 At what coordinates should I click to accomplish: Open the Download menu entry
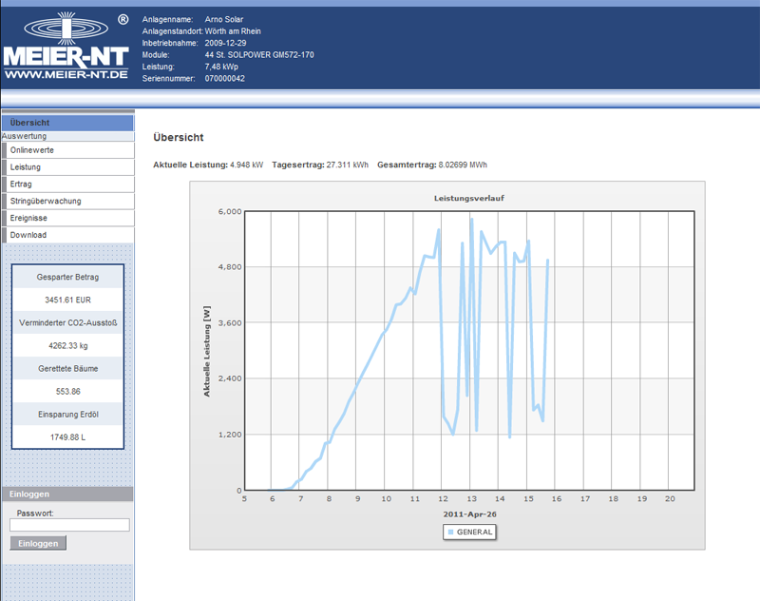click(68, 235)
